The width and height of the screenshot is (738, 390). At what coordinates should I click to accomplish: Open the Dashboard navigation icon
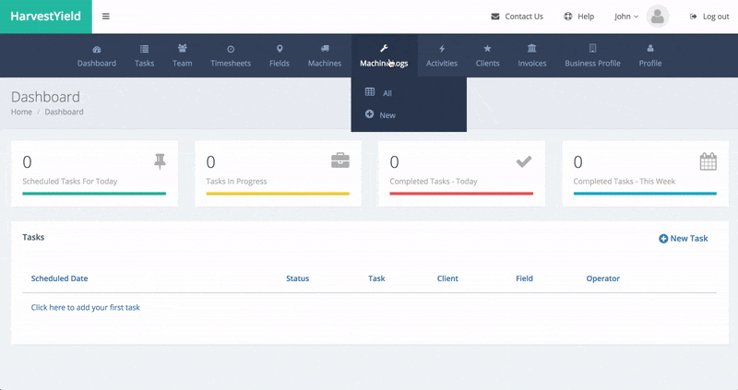pos(97,49)
